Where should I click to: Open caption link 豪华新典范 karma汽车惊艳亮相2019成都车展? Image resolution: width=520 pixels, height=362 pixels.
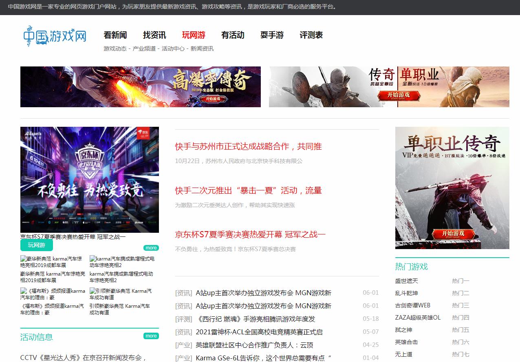tap(53, 277)
